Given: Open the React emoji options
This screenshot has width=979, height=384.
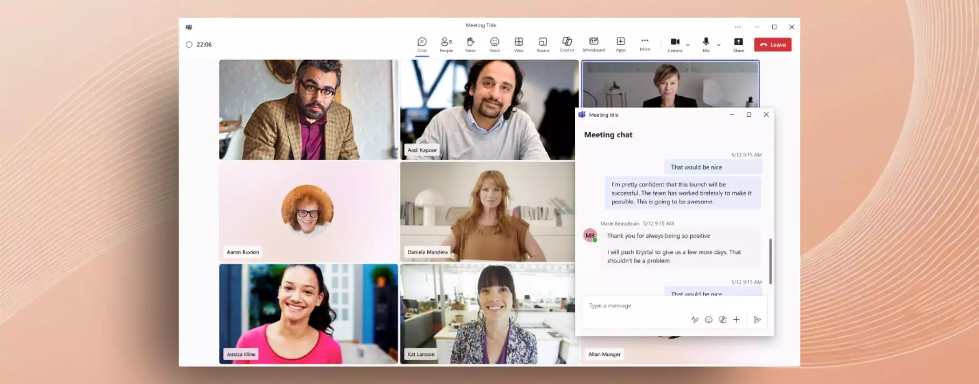Looking at the screenshot, I should tap(494, 44).
